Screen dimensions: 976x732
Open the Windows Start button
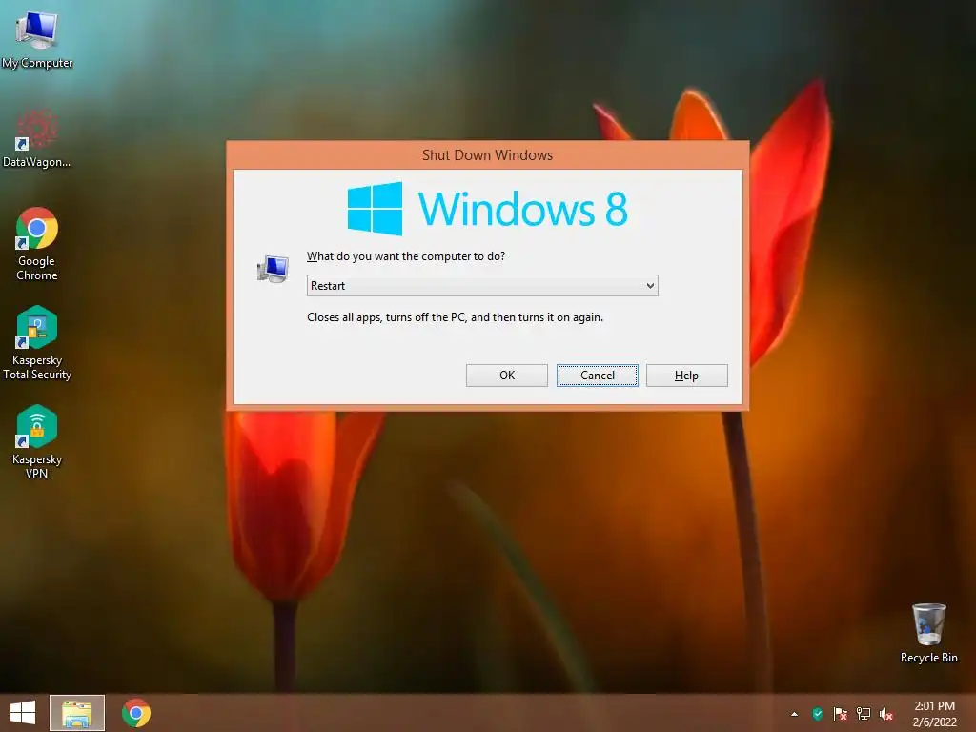pos(23,713)
